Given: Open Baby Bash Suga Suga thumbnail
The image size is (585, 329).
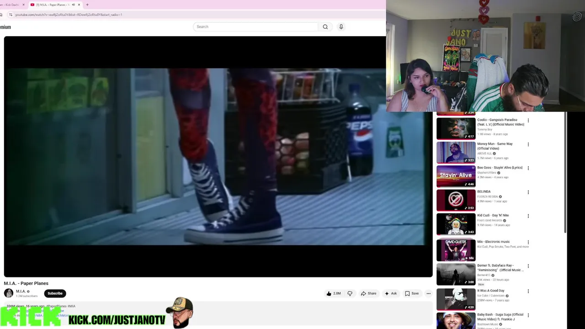Looking at the screenshot, I should (x=456, y=321).
